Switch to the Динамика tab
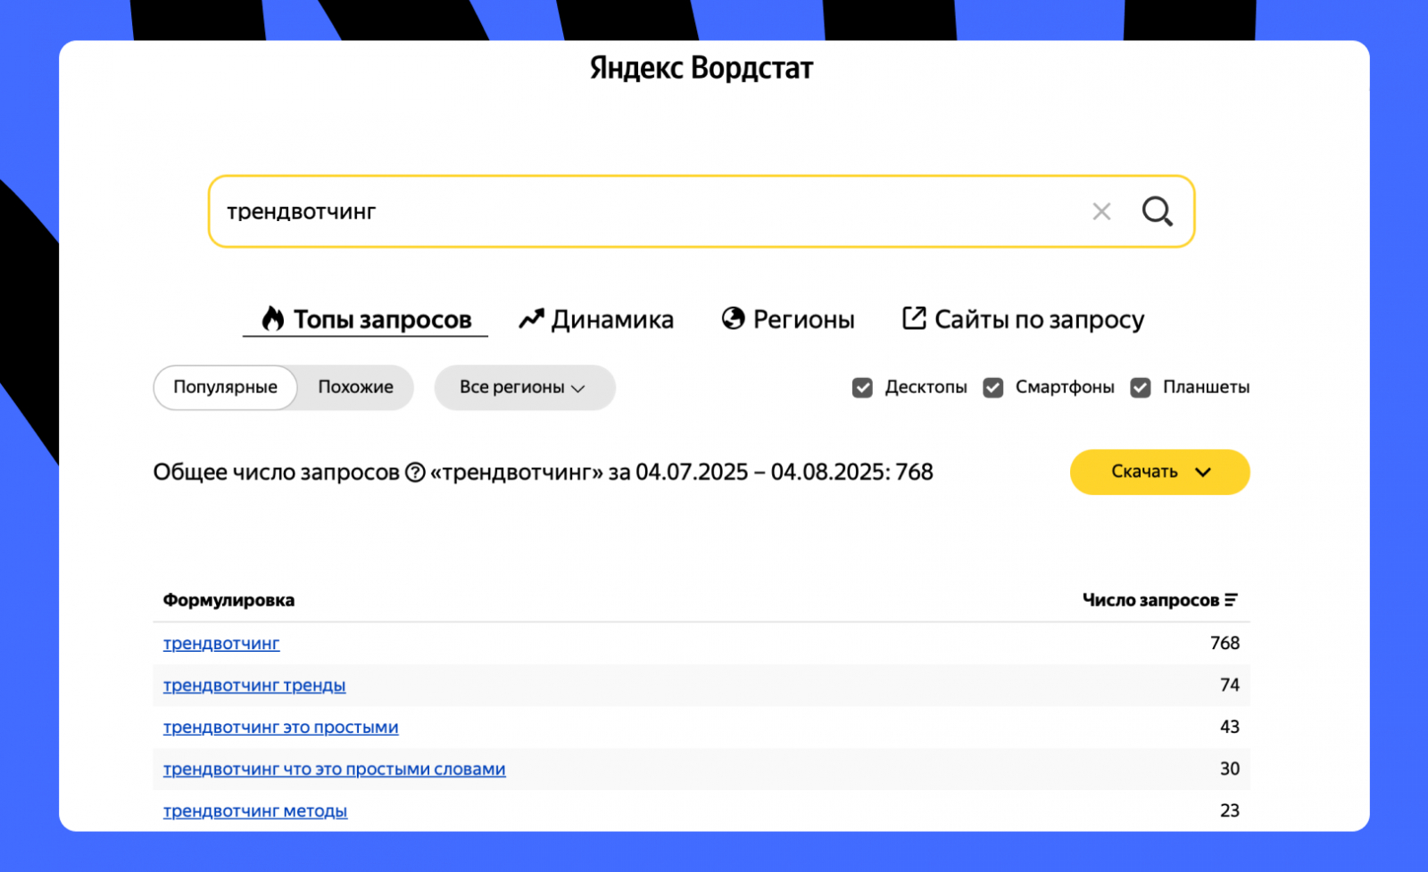 596,319
